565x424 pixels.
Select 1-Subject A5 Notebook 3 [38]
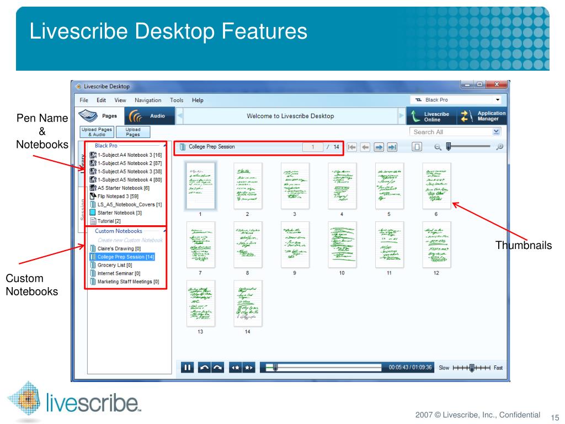(x=126, y=172)
